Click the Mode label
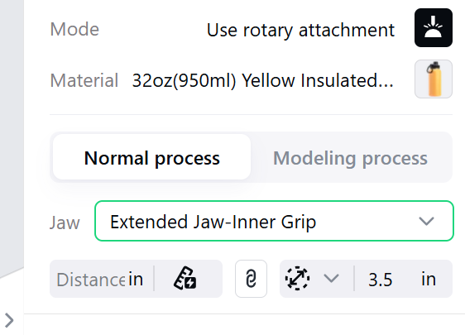The width and height of the screenshot is (465, 335). pyautogui.click(x=74, y=29)
